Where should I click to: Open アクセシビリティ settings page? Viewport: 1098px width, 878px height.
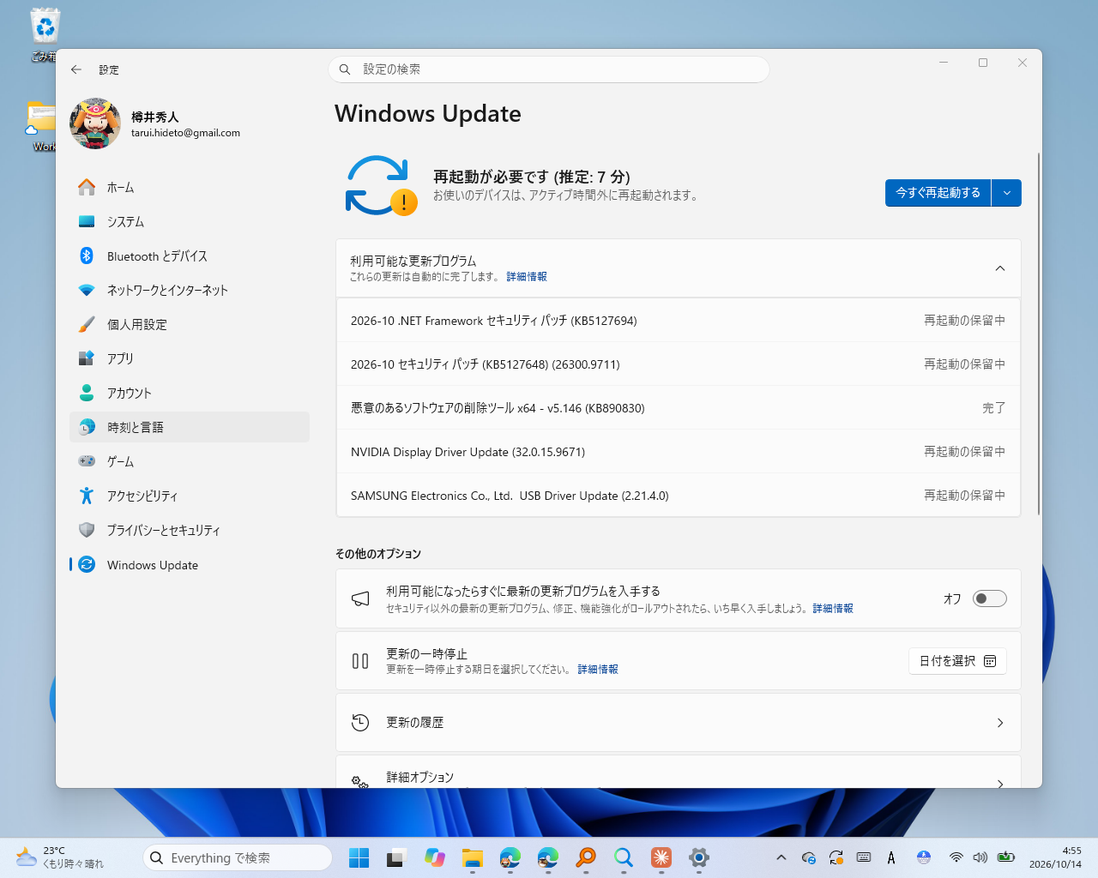tap(190, 496)
